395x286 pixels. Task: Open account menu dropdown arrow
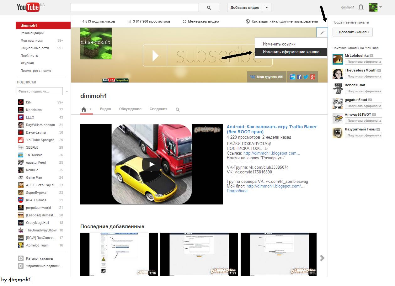(x=381, y=7)
